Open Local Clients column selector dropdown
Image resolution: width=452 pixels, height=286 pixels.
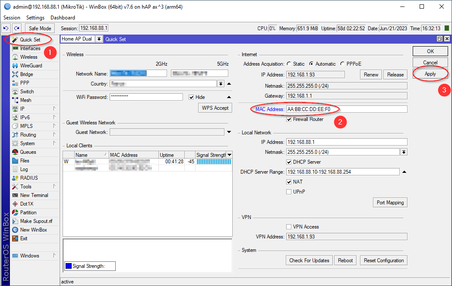pos(230,155)
